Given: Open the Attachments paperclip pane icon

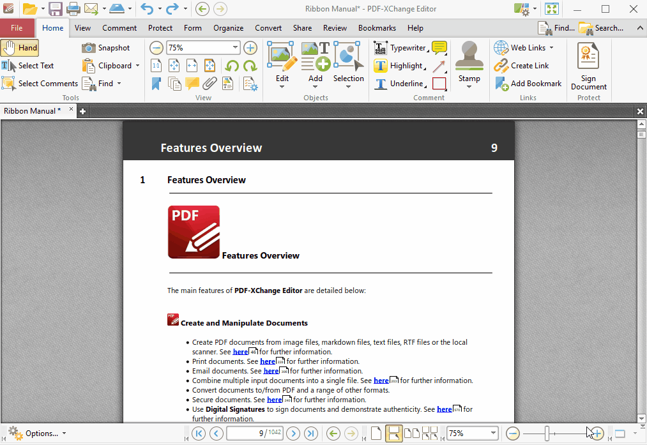Looking at the screenshot, I should point(209,84).
